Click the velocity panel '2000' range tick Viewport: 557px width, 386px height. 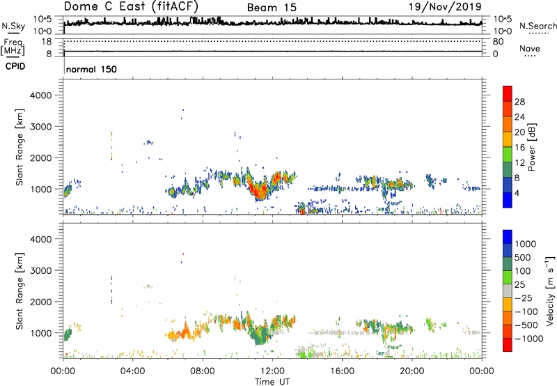[x=40, y=302]
